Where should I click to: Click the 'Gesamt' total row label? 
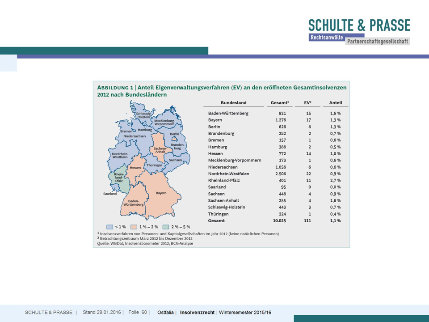(216, 220)
